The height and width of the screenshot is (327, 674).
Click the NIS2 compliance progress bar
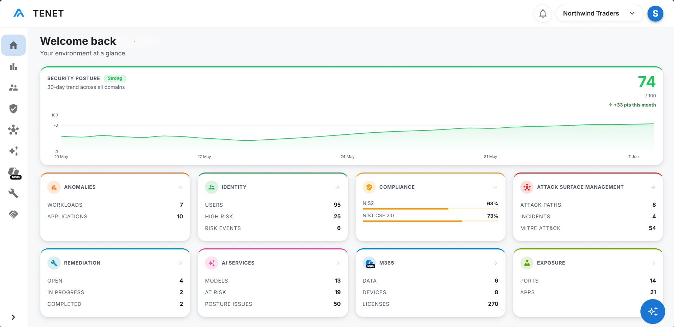430,209
